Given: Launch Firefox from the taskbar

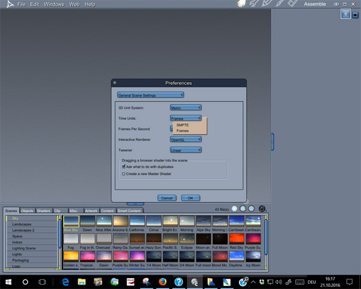Looking at the screenshot, I should pos(162,282).
